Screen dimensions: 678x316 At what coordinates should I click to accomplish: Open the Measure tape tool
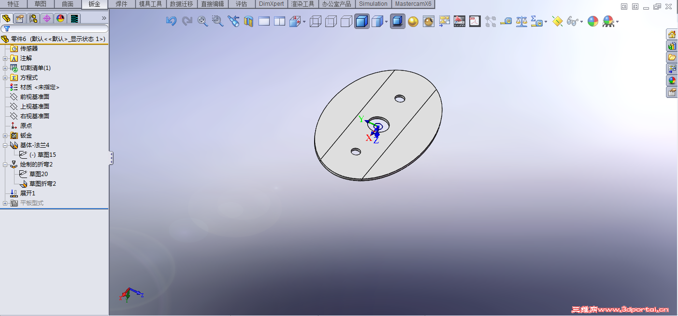(x=506, y=21)
